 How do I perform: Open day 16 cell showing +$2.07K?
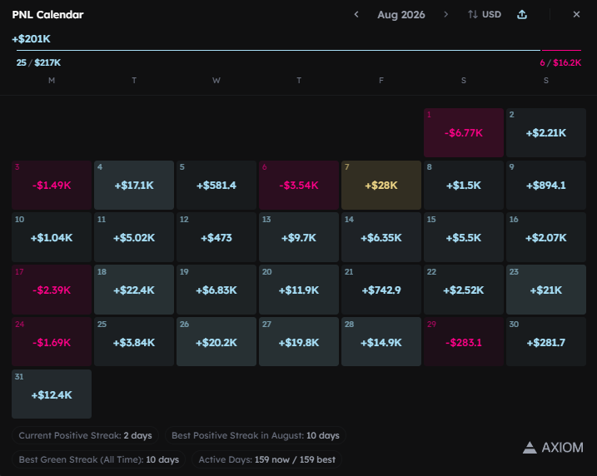(546, 237)
